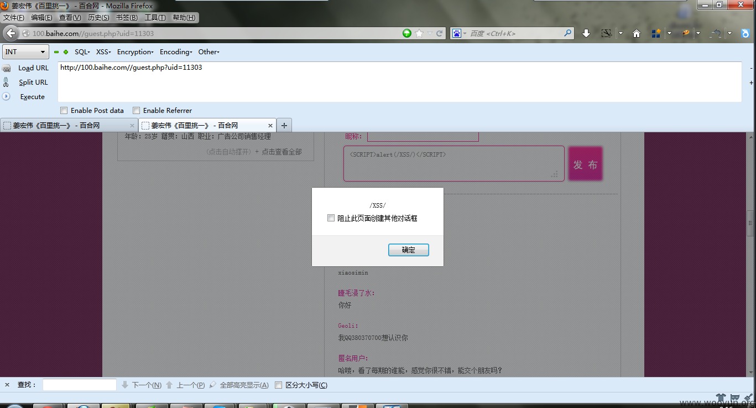Open the 书签(B) menu
The height and width of the screenshot is (408, 756).
pyautogui.click(x=127, y=18)
